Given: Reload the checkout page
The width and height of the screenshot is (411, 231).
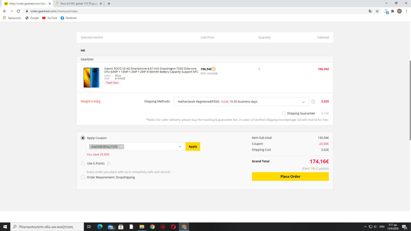Looking at the screenshot, I should (x=18, y=11).
